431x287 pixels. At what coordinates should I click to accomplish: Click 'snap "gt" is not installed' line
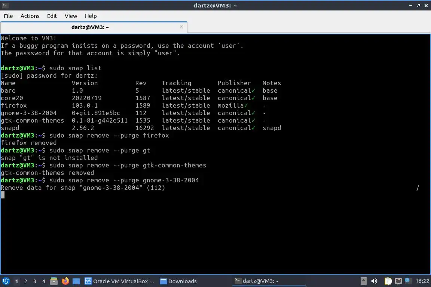pos(49,158)
